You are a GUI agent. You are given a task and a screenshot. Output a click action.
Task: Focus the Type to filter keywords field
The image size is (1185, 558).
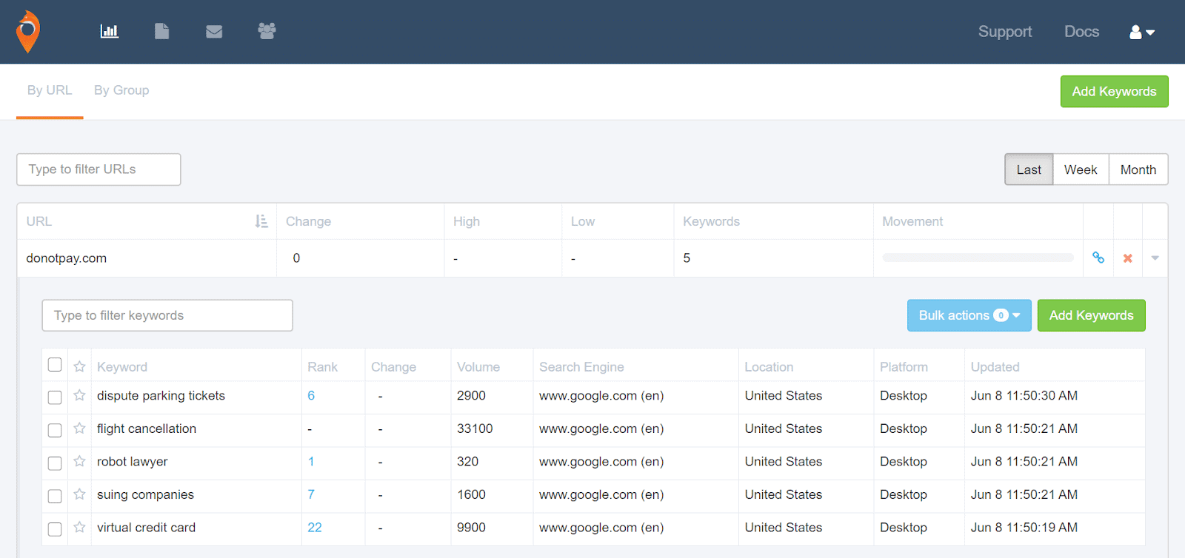tap(167, 315)
